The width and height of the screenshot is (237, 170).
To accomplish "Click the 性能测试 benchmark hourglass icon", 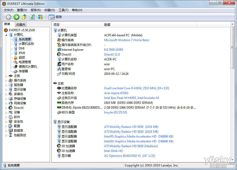I will coord(10,135).
